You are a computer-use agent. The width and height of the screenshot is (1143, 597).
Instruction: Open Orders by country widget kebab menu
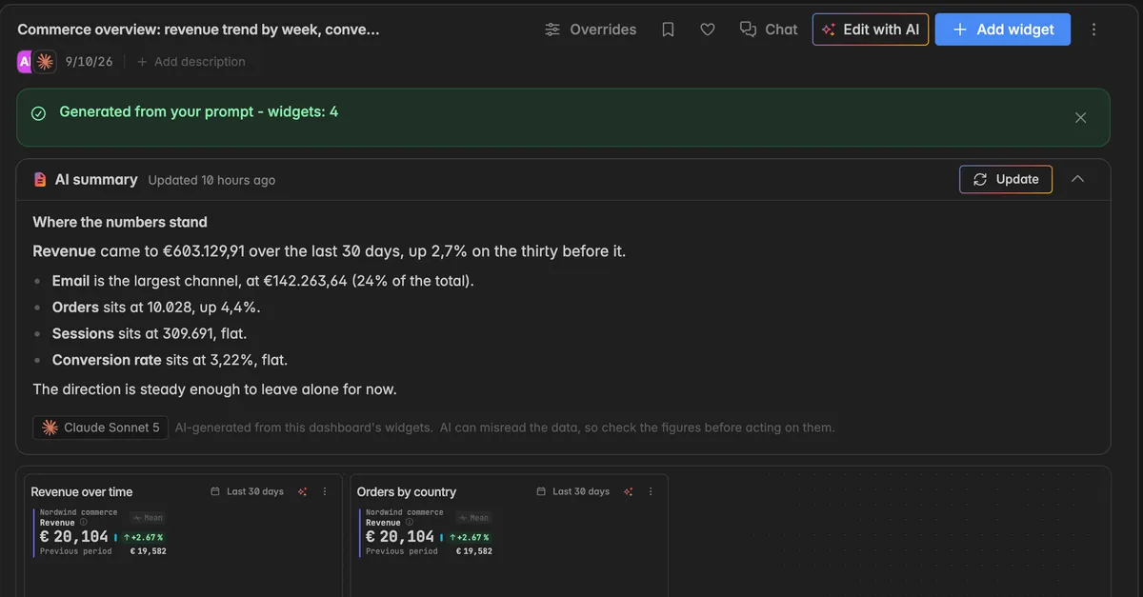click(x=651, y=491)
